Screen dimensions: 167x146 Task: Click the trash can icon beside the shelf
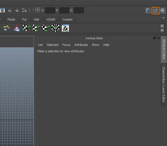(163, 19)
